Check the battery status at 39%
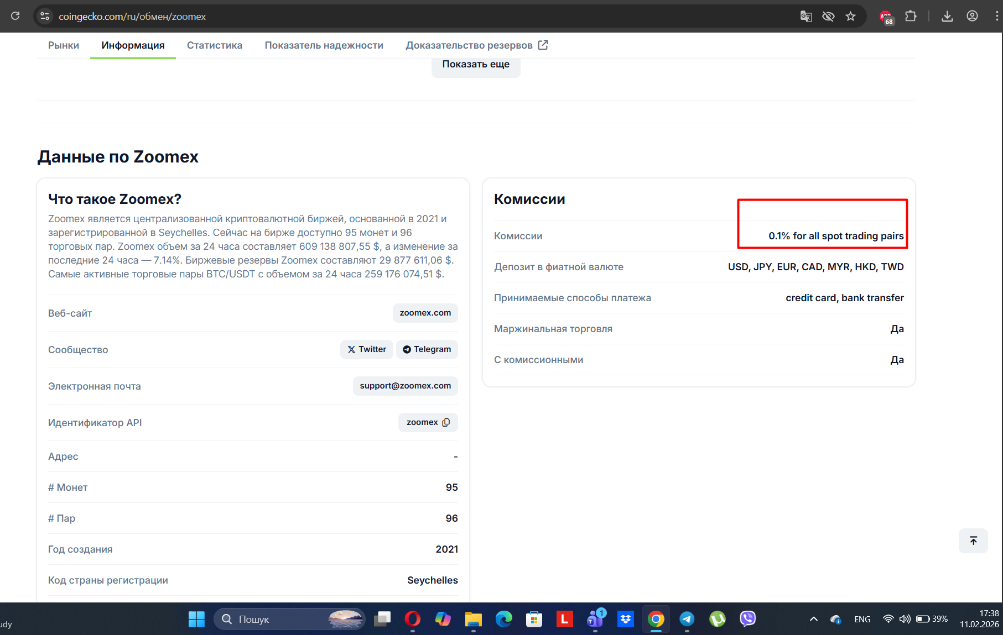The image size is (1003, 635). click(932, 619)
